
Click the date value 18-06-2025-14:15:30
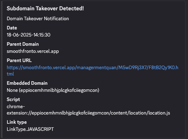pos(29,35)
